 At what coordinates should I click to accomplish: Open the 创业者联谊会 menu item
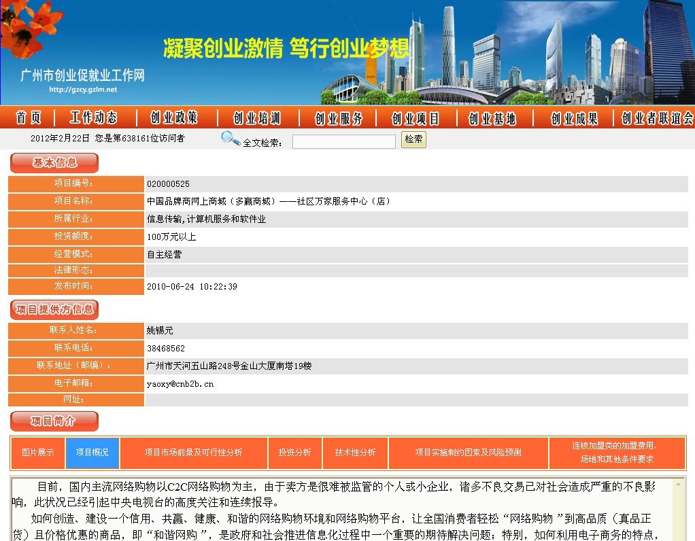click(x=657, y=118)
